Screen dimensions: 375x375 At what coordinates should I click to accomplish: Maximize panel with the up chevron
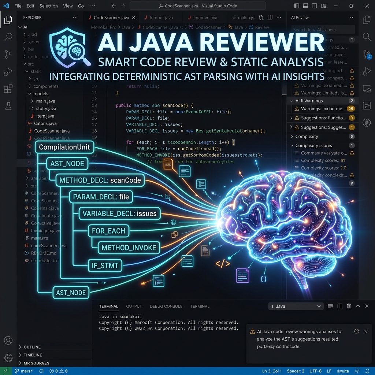click(358, 306)
